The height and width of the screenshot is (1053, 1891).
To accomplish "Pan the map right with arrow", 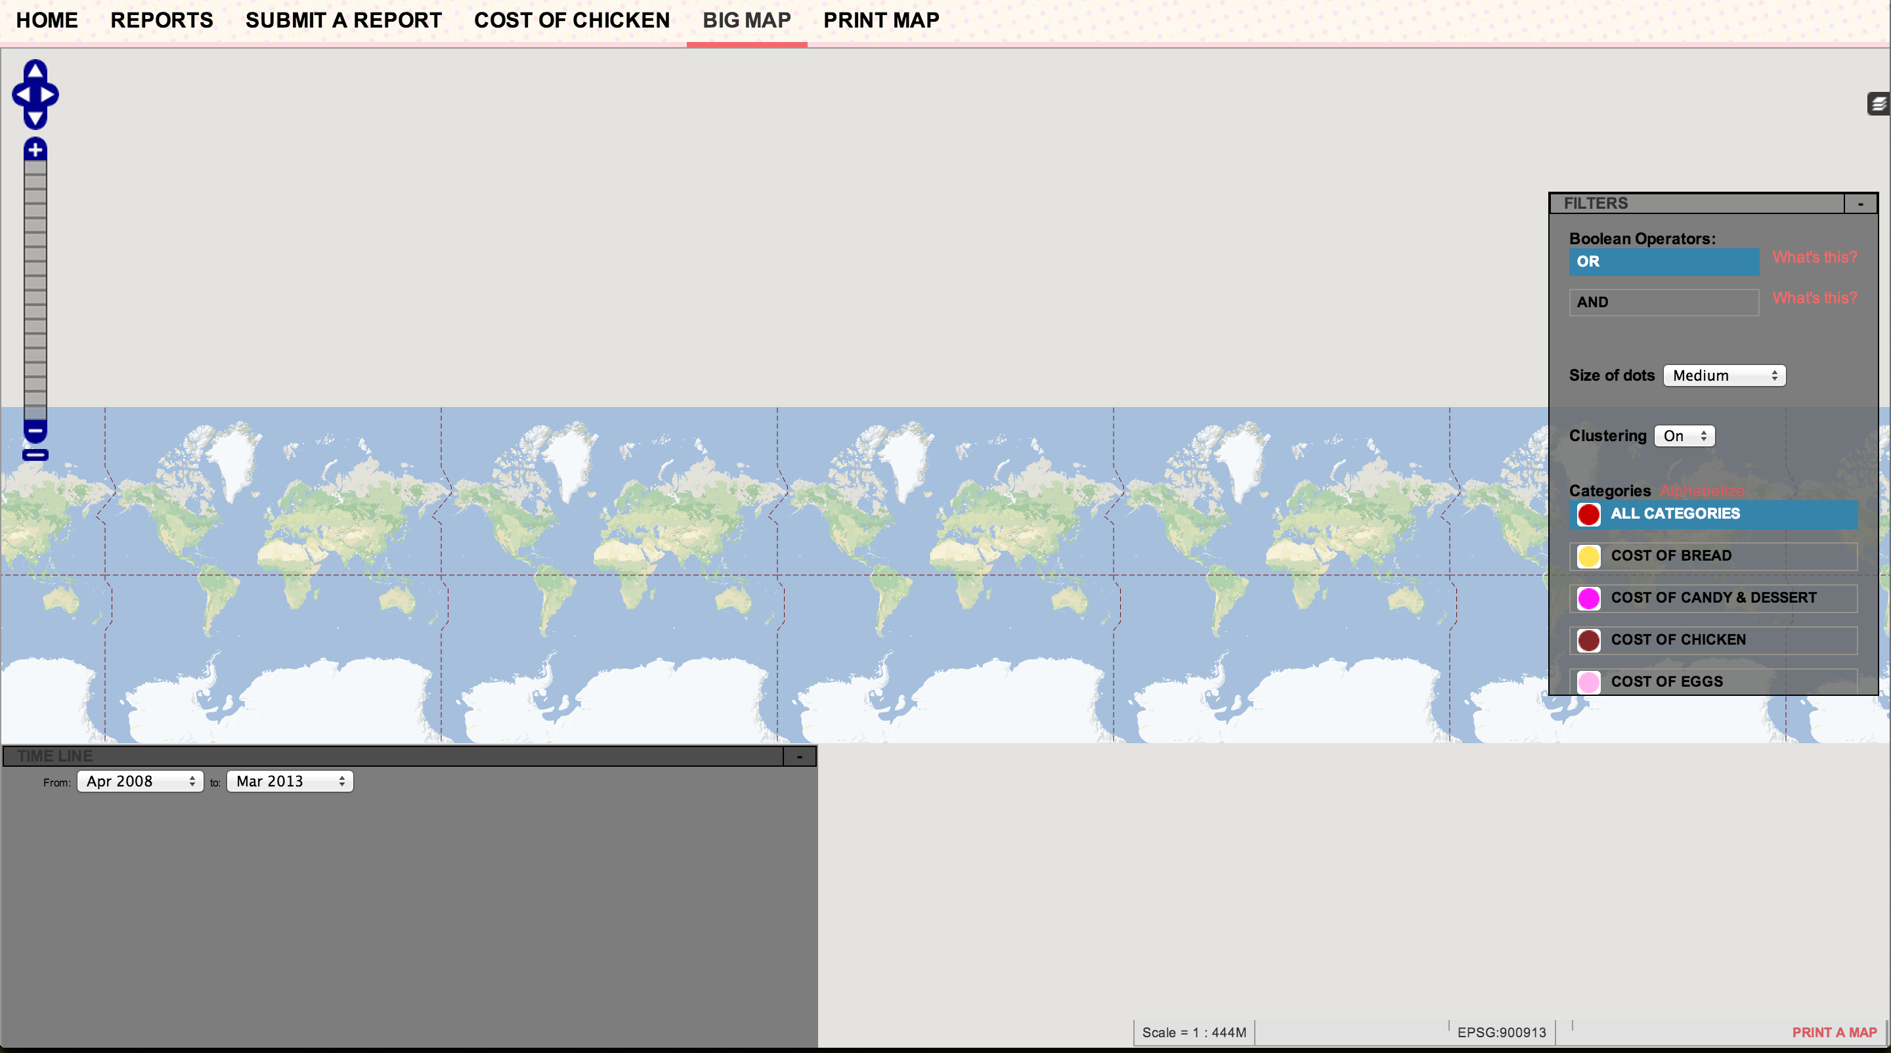I will pyautogui.click(x=49, y=95).
